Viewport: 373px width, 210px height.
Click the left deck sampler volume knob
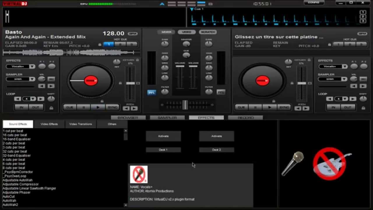[42, 79]
